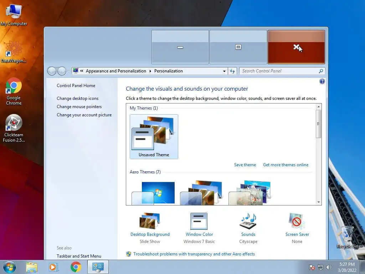Expand arrow after Appearance and Personalization

coord(150,71)
